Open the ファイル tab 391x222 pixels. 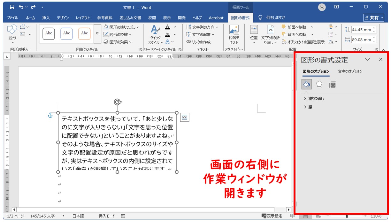pos(12,18)
